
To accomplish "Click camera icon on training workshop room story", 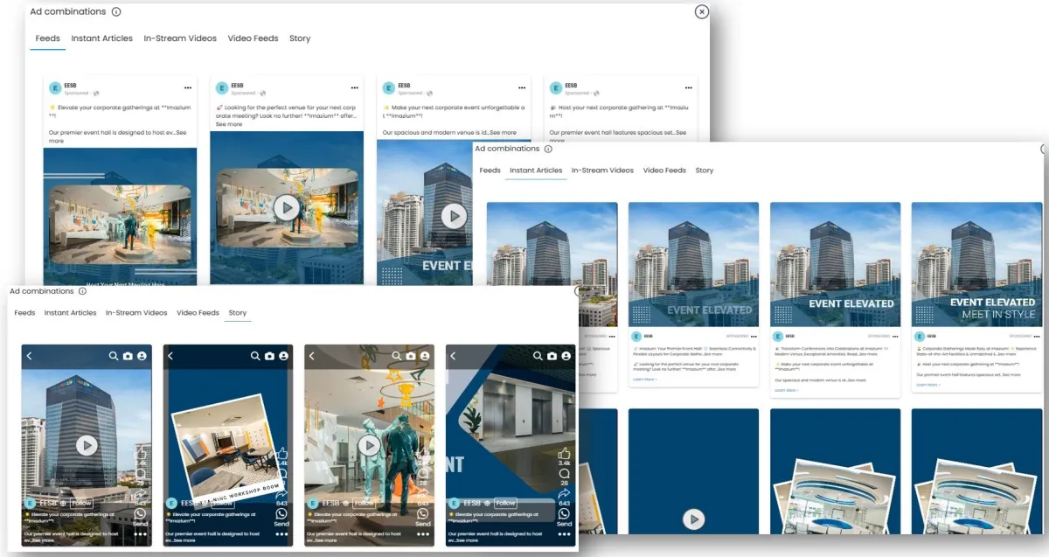I will pyautogui.click(x=269, y=356).
